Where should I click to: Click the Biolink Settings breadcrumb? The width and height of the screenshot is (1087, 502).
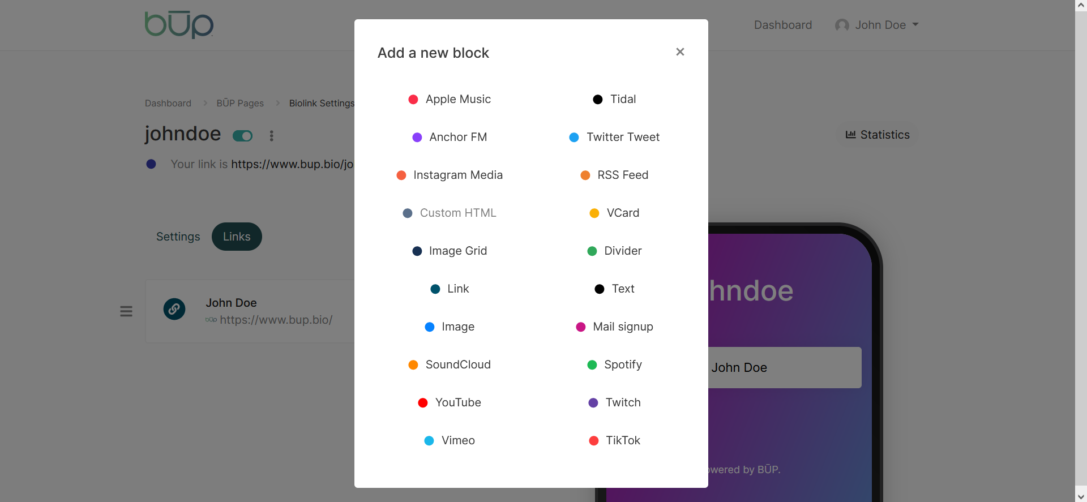(322, 103)
